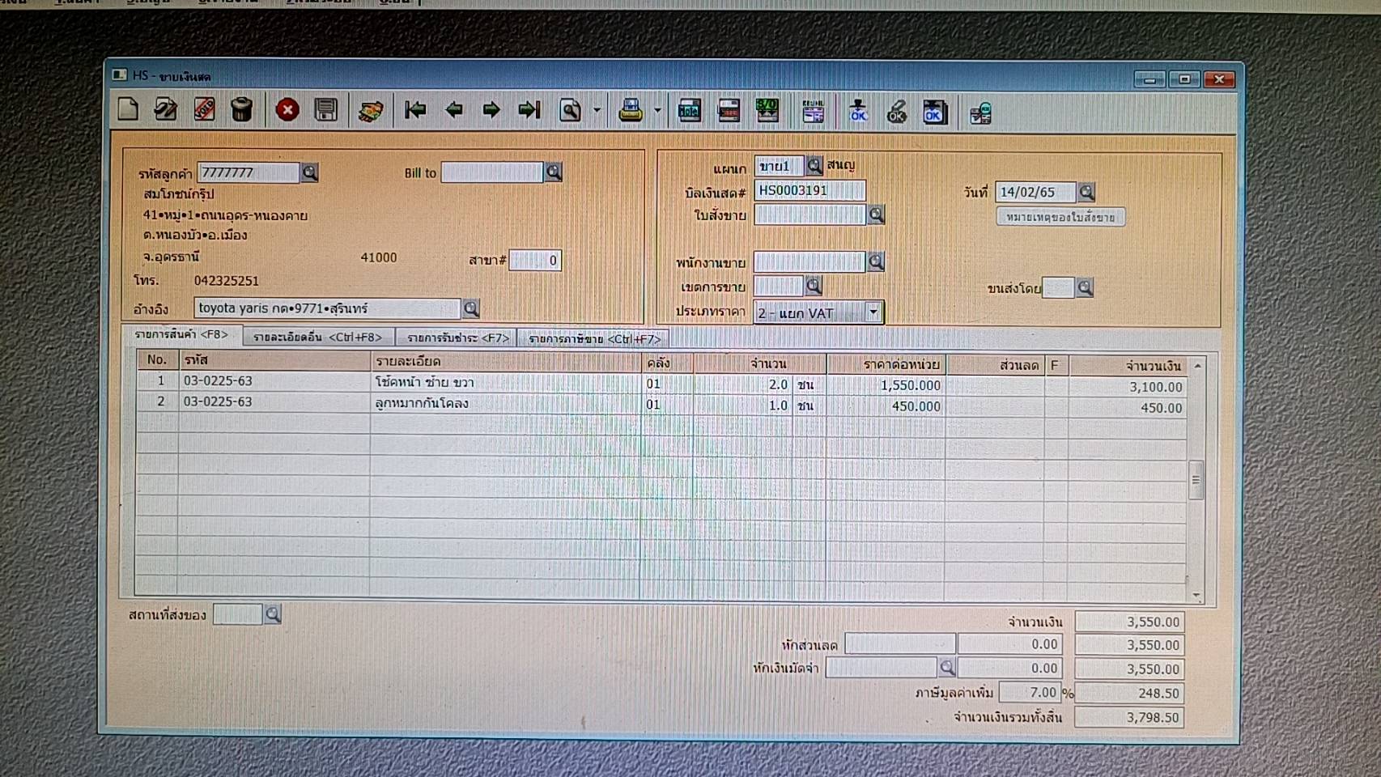This screenshot has width=1381, height=777.
Task: Go to previous record arrow
Action: point(453,109)
